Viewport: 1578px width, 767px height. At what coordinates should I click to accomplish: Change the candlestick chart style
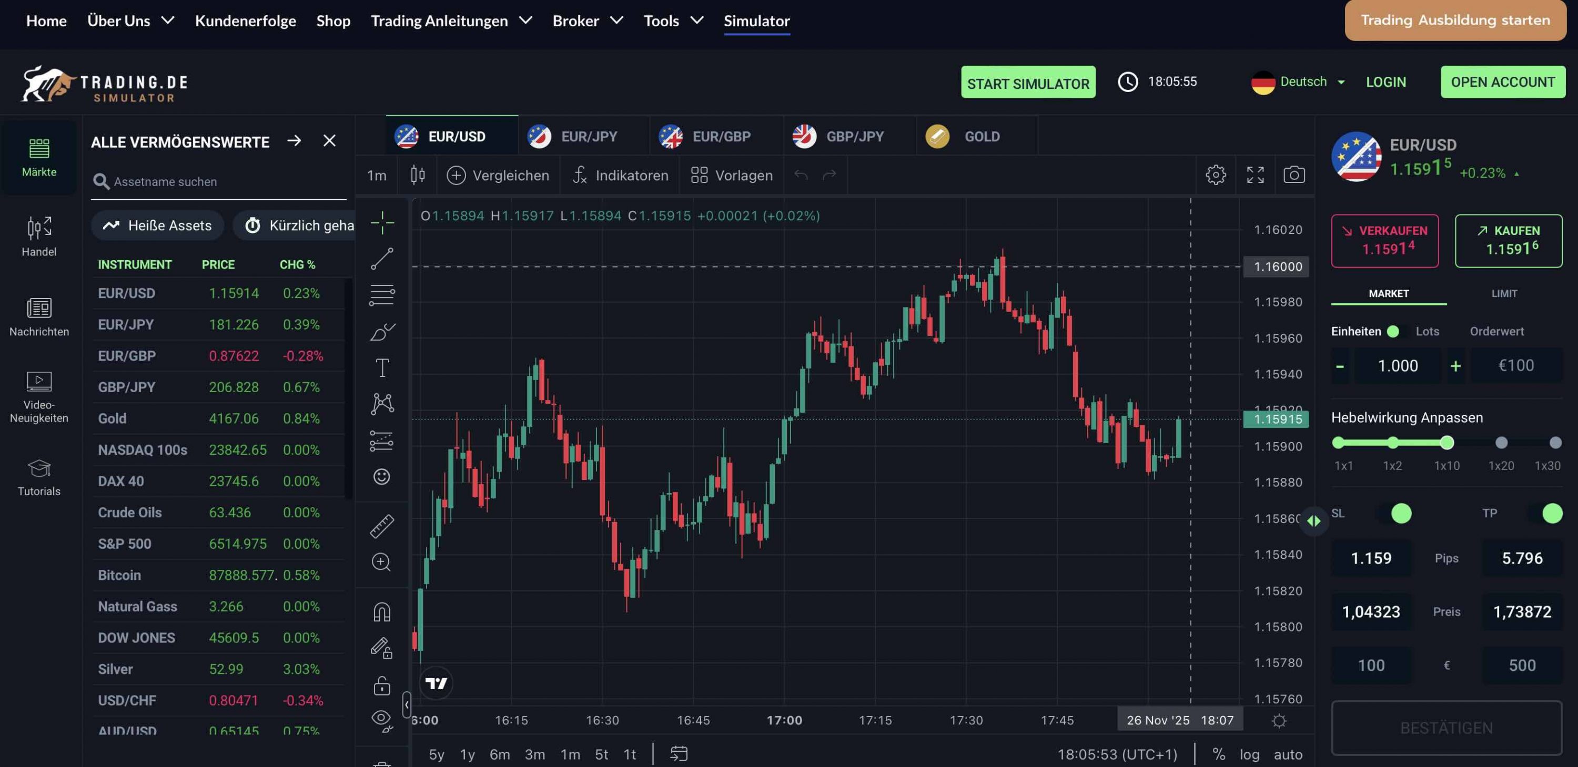(418, 175)
